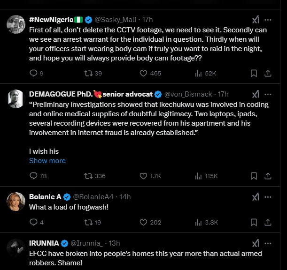Open more options on DEMAGOGUE tweet
The height and width of the screenshot is (270, 287).
click(268, 94)
